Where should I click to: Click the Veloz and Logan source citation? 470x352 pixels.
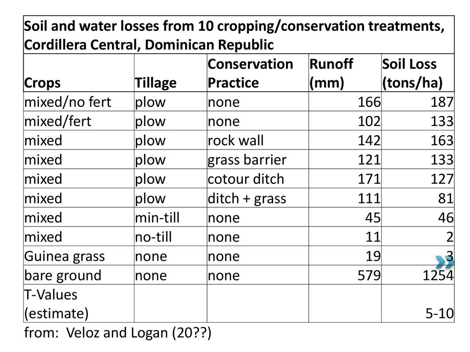[x=117, y=333]
